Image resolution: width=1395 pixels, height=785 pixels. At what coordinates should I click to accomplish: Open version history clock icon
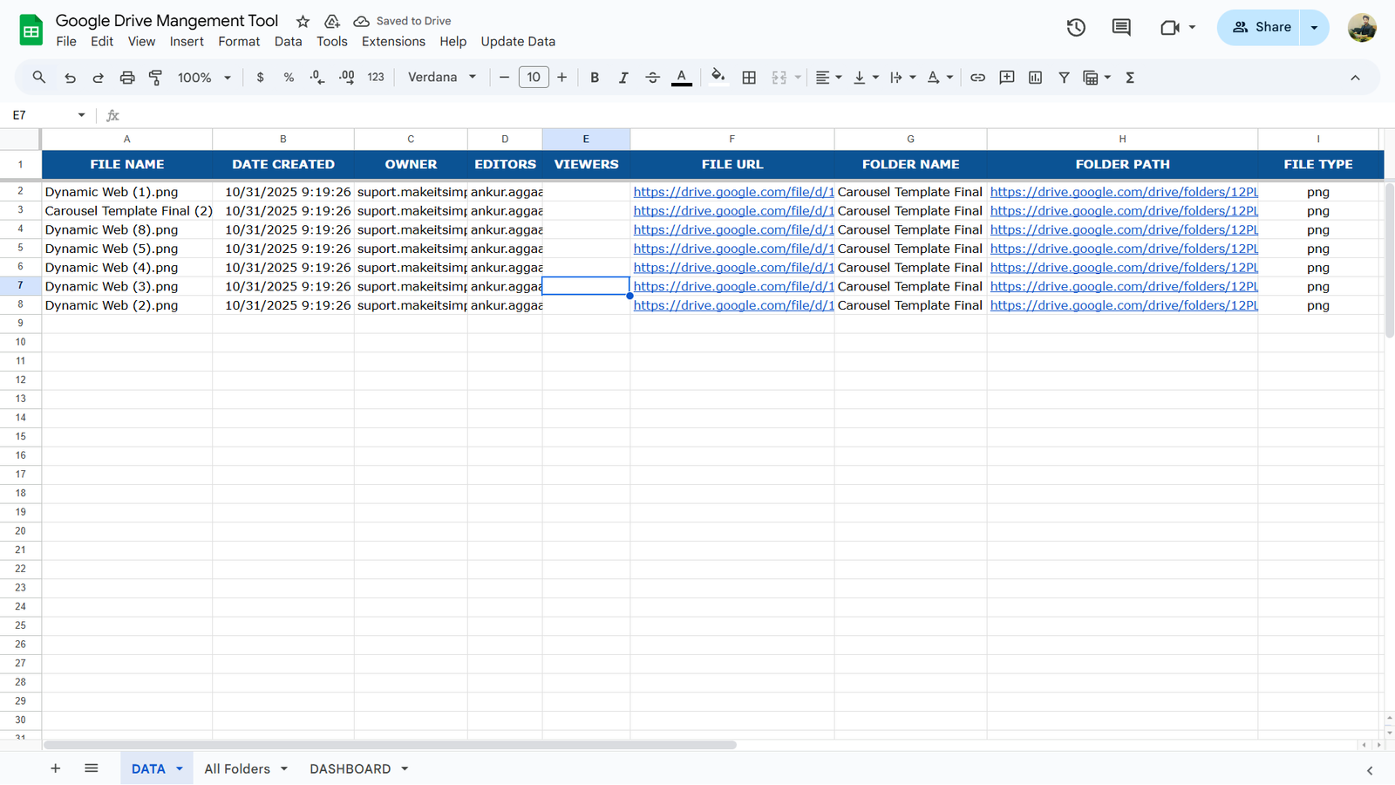(1076, 27)
